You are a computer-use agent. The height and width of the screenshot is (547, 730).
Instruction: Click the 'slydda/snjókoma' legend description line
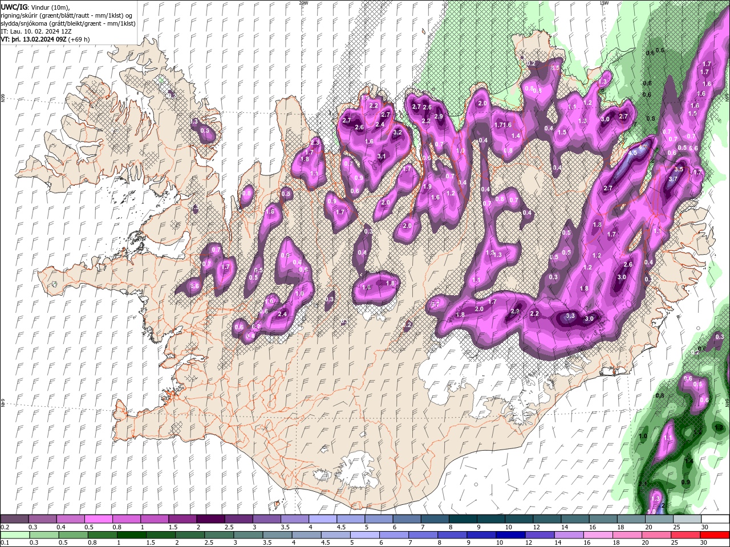pos(67,23)
